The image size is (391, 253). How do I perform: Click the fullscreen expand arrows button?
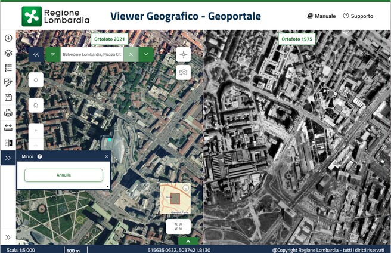pos(178,227)
